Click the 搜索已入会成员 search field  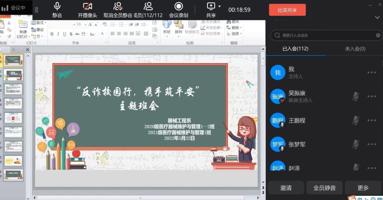325,35
